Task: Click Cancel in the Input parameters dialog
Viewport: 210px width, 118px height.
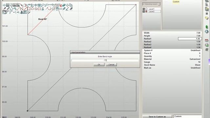Action: coord(111,65)
